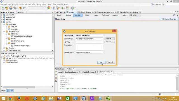Click Browse next to JSP File
The height and width of the screenshot is (101, 179).
pyautogui.click(x=109, y=42)
